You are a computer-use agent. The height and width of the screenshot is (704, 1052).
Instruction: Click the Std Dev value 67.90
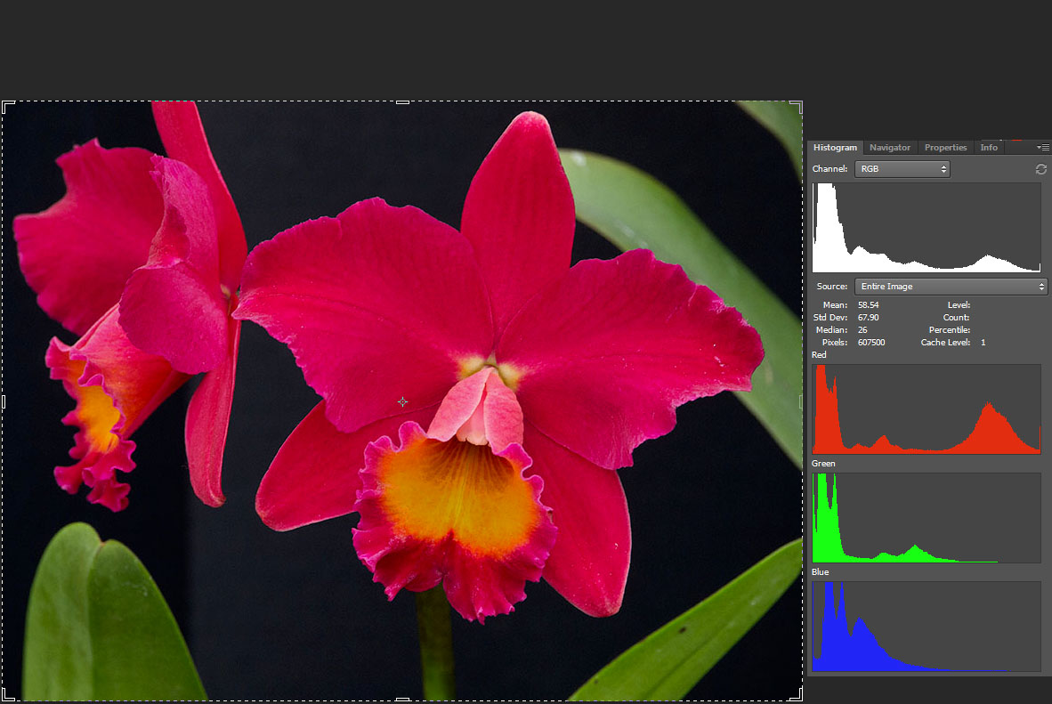pos(868,318)
